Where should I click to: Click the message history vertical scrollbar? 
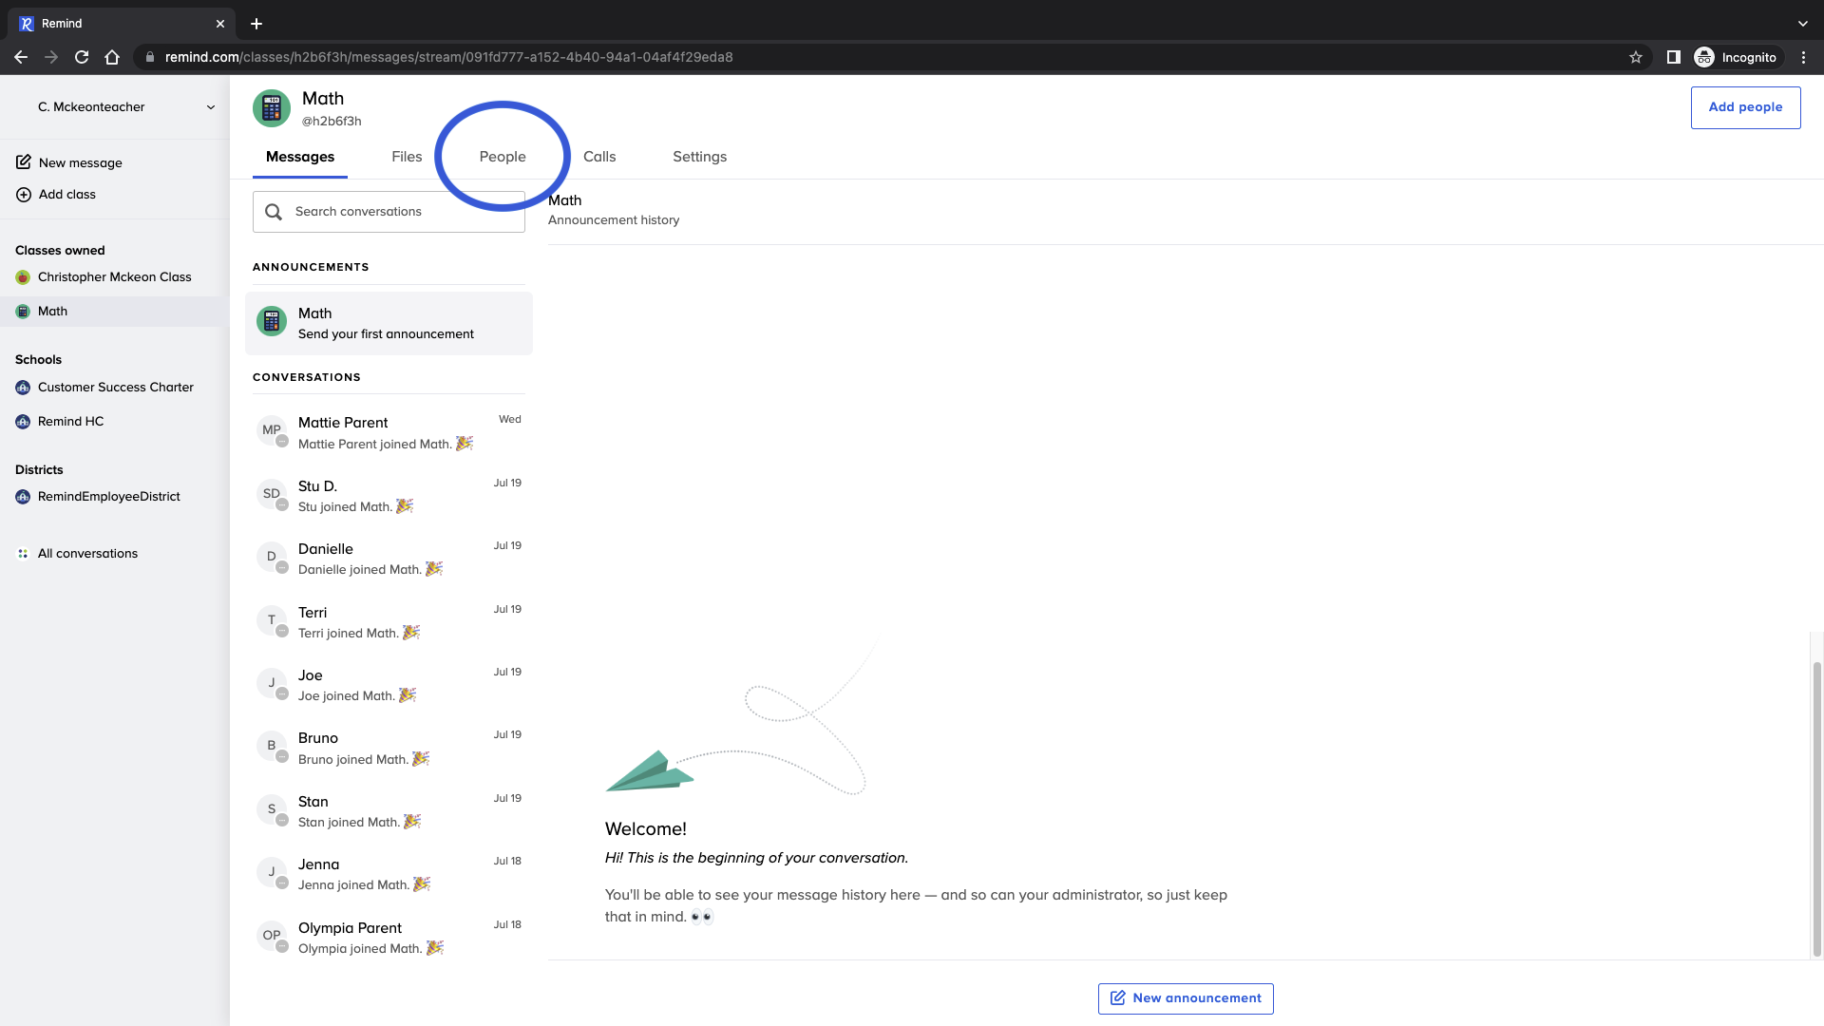pyautogui.click(x=1816, y=807)
